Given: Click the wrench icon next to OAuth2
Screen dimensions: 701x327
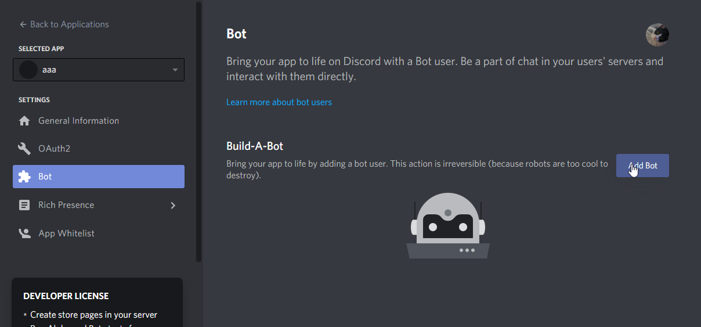Looking at the screenshot, I should point(24,149).
